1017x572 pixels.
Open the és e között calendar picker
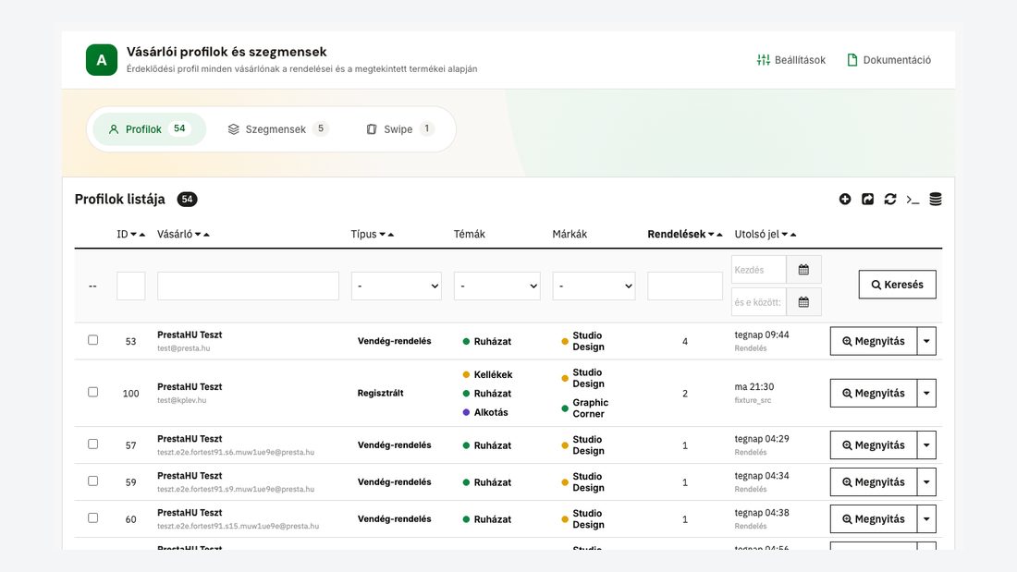pyautogui.click(x=803, y=302)
